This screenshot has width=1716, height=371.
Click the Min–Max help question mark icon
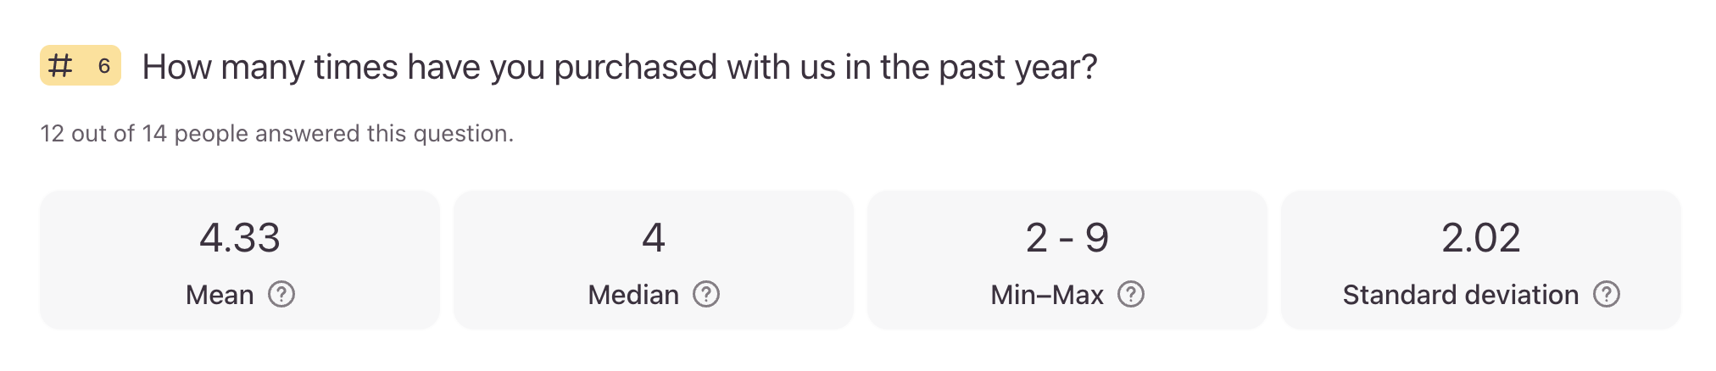(x=1131, y=294)
